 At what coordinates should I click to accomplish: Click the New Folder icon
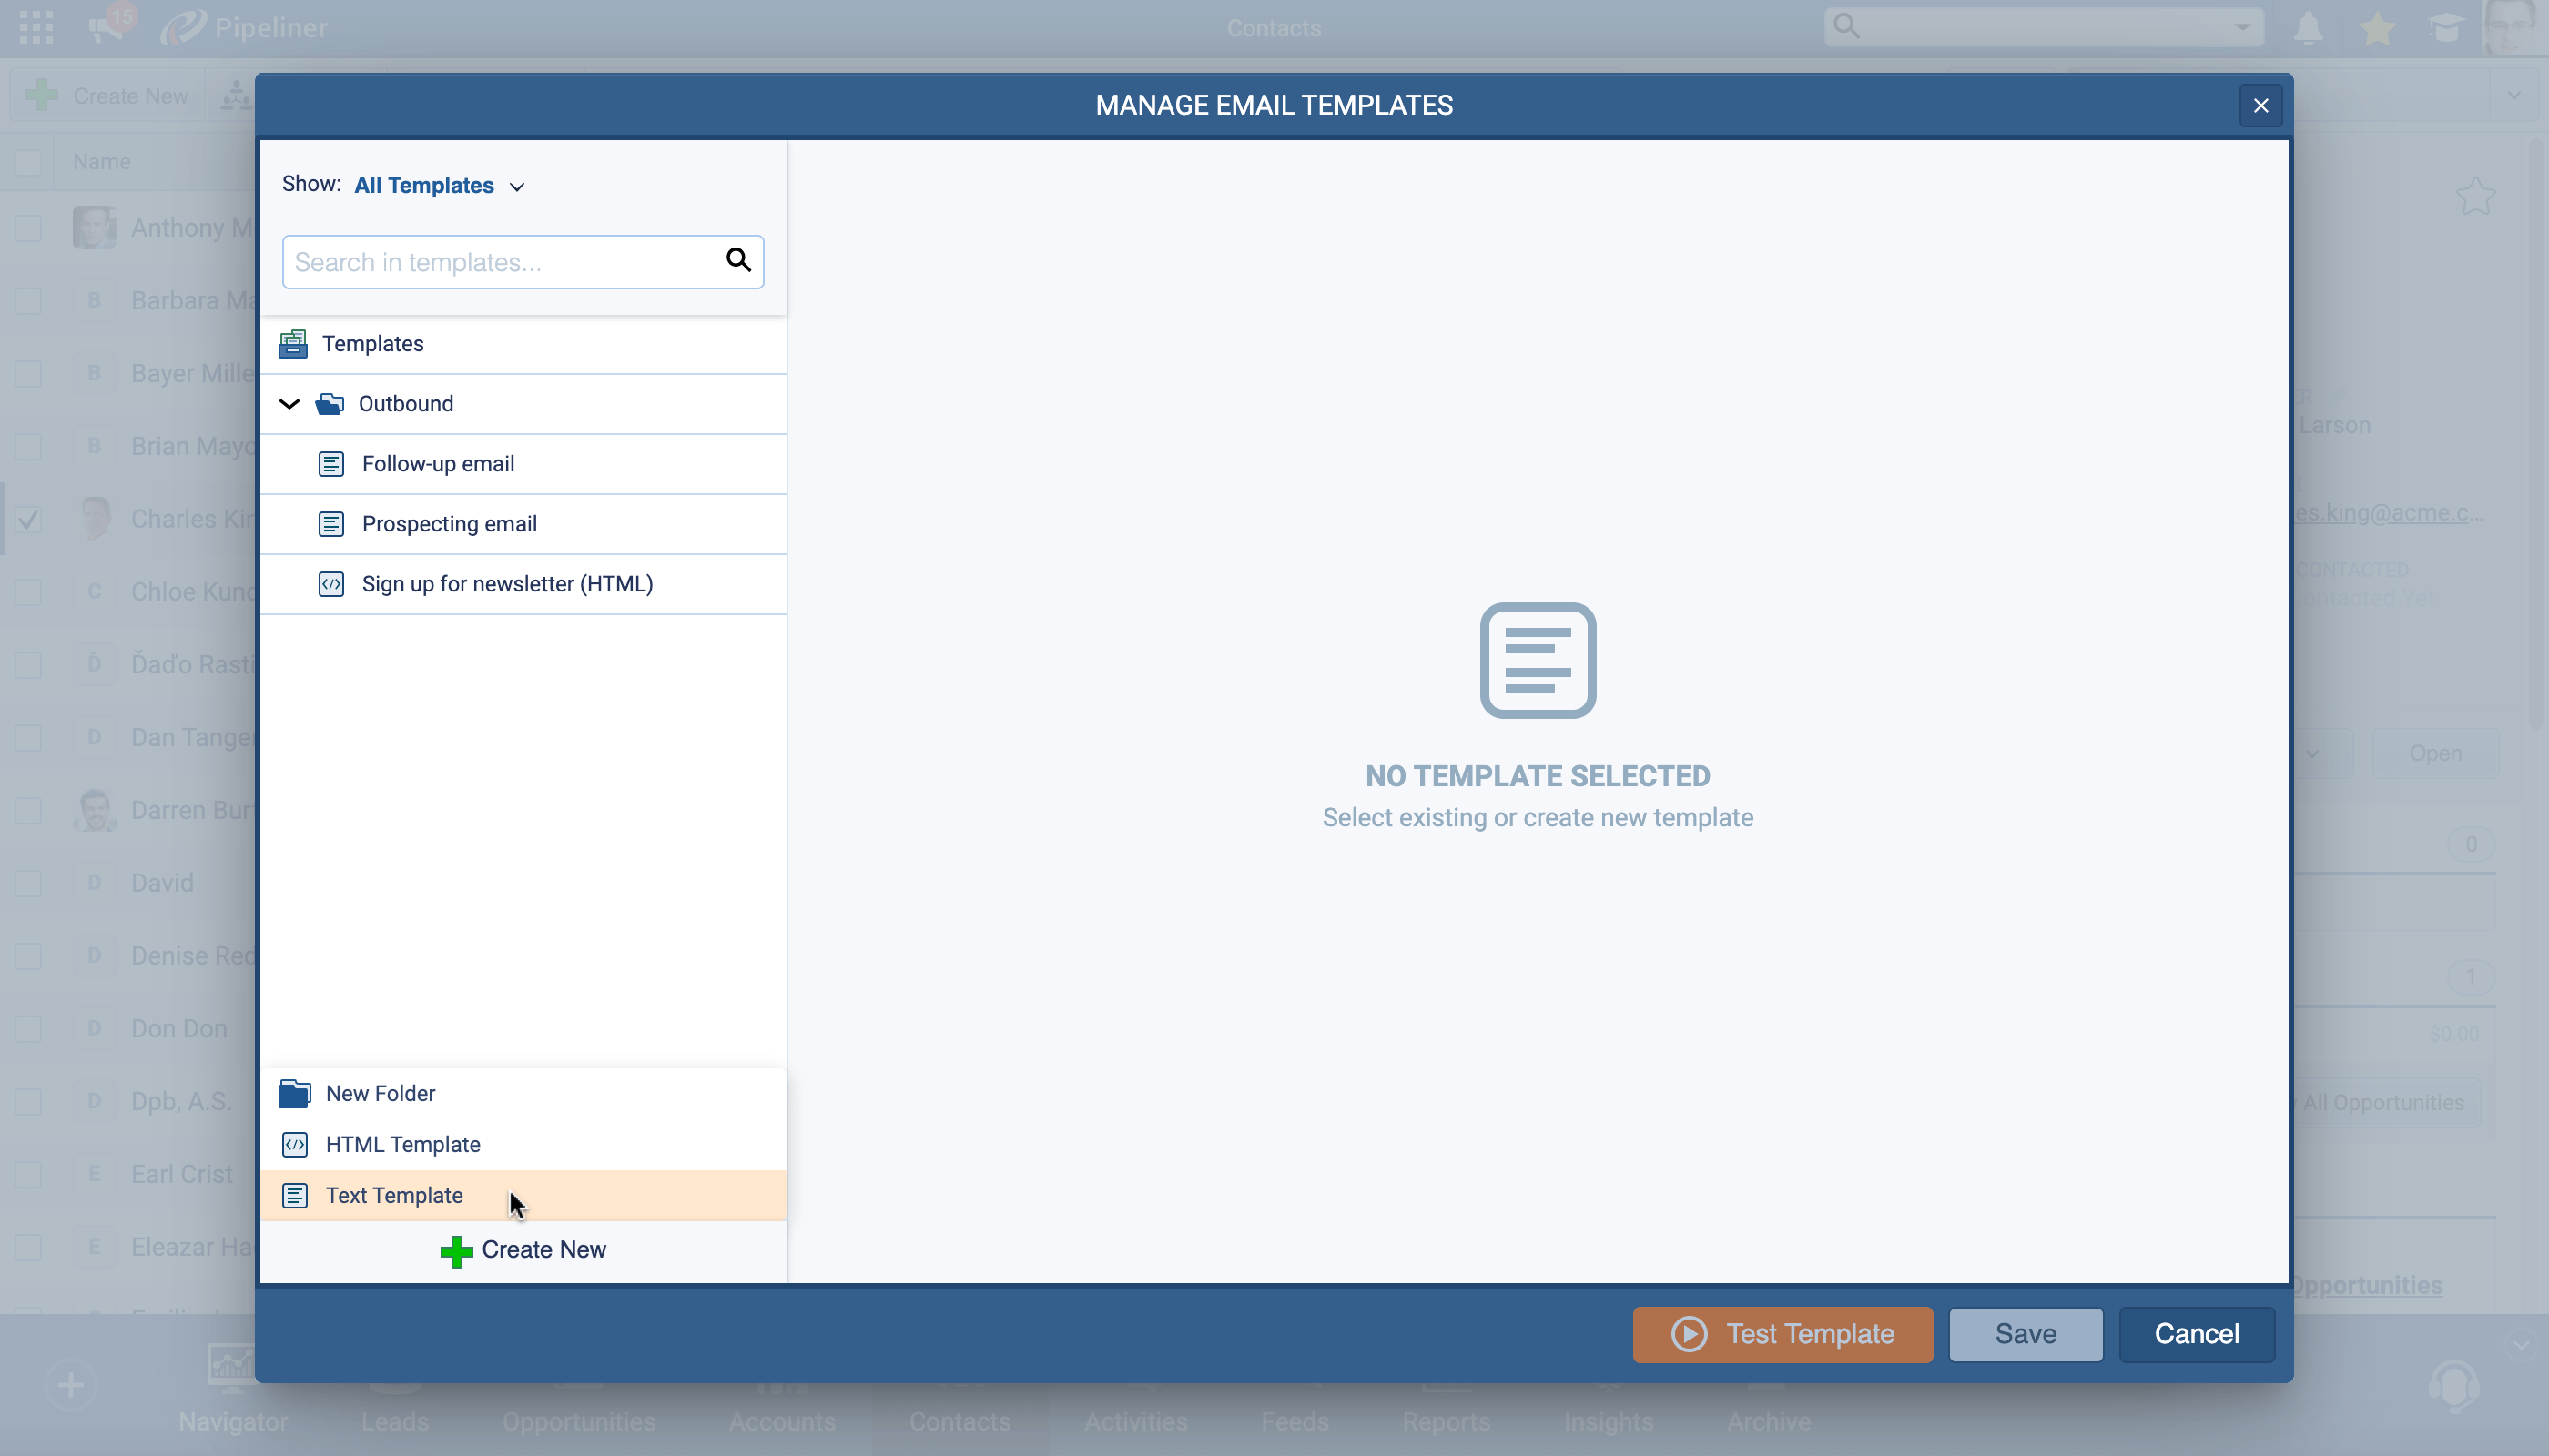[294, 1093]
